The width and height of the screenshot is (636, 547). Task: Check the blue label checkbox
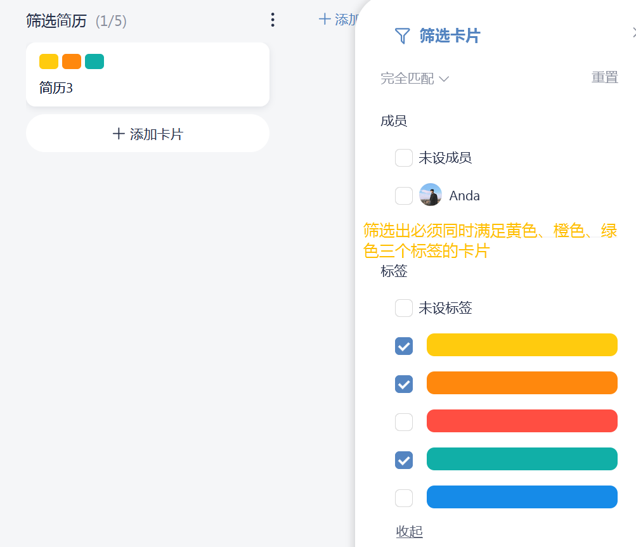click(x=404, y=498)
